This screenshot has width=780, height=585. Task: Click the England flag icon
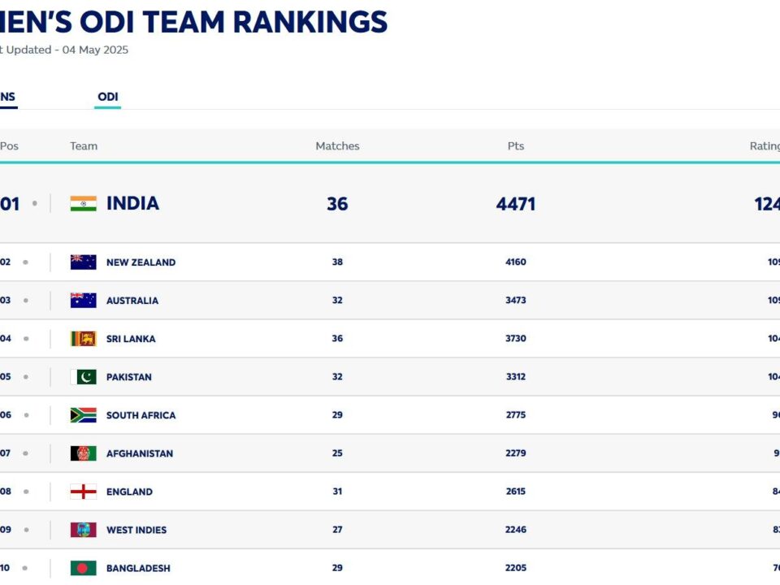(x=83, y=492)
